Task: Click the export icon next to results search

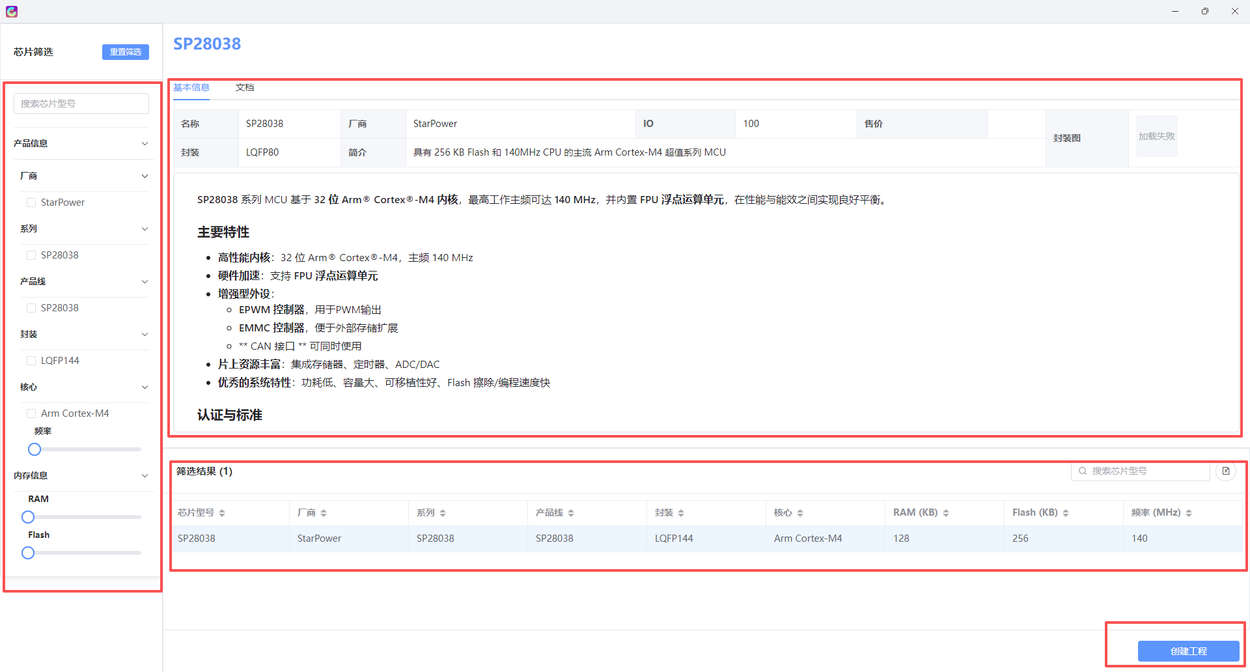Action: (1226, 471)
